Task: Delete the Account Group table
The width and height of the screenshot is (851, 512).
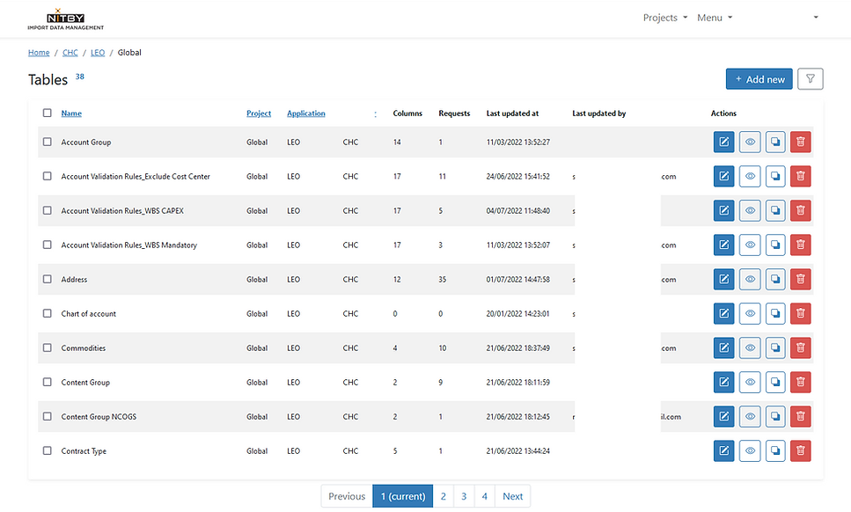Action: [x=801, y=143]
